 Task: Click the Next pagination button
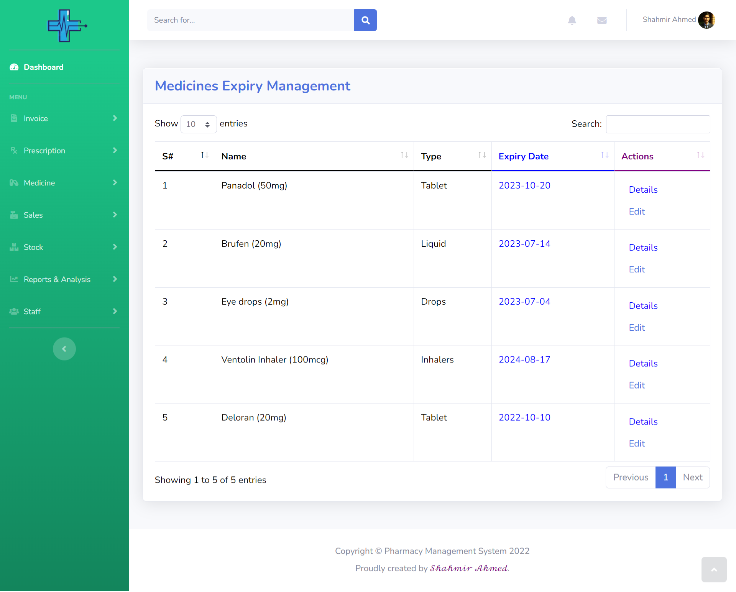point(692,477)
